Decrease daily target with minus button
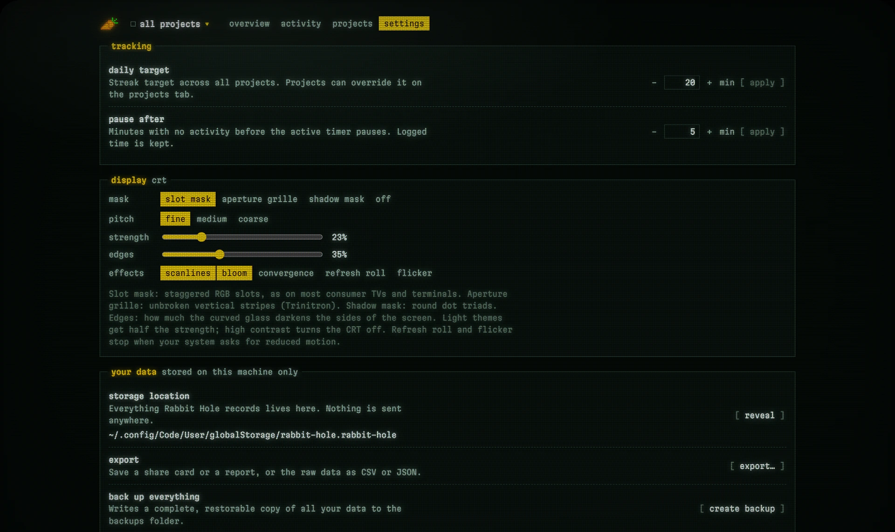Screen dimensions: 895x532 [x=654, y=83]
